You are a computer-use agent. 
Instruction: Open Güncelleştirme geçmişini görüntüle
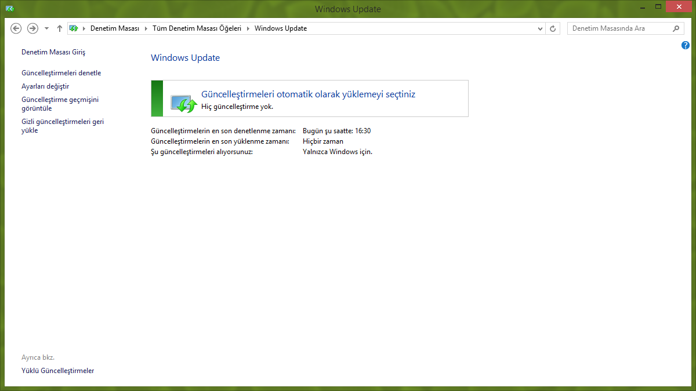pos(60,104)
